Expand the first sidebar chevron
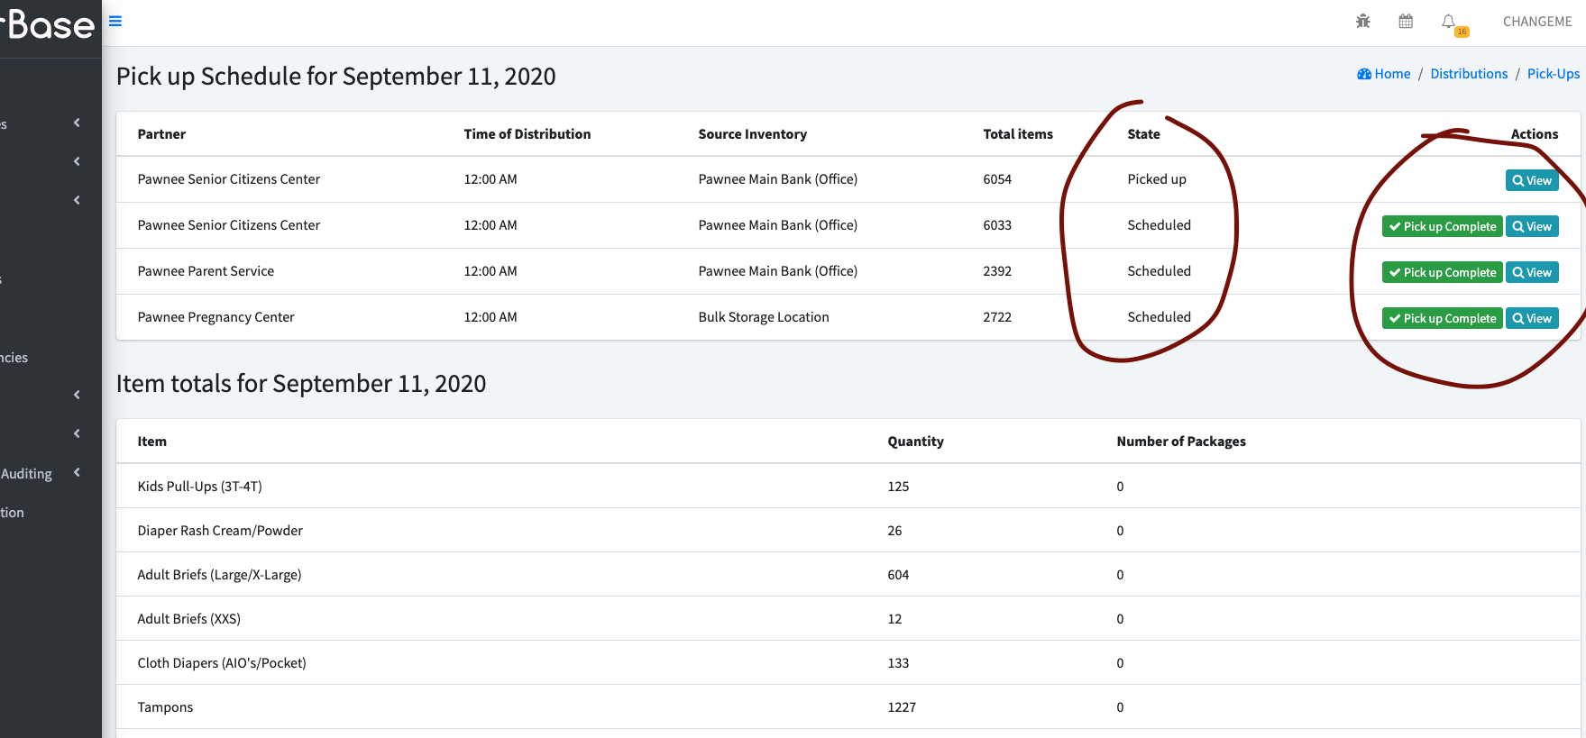 77,123
